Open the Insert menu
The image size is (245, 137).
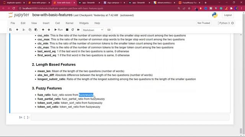(x=46, y=23)
